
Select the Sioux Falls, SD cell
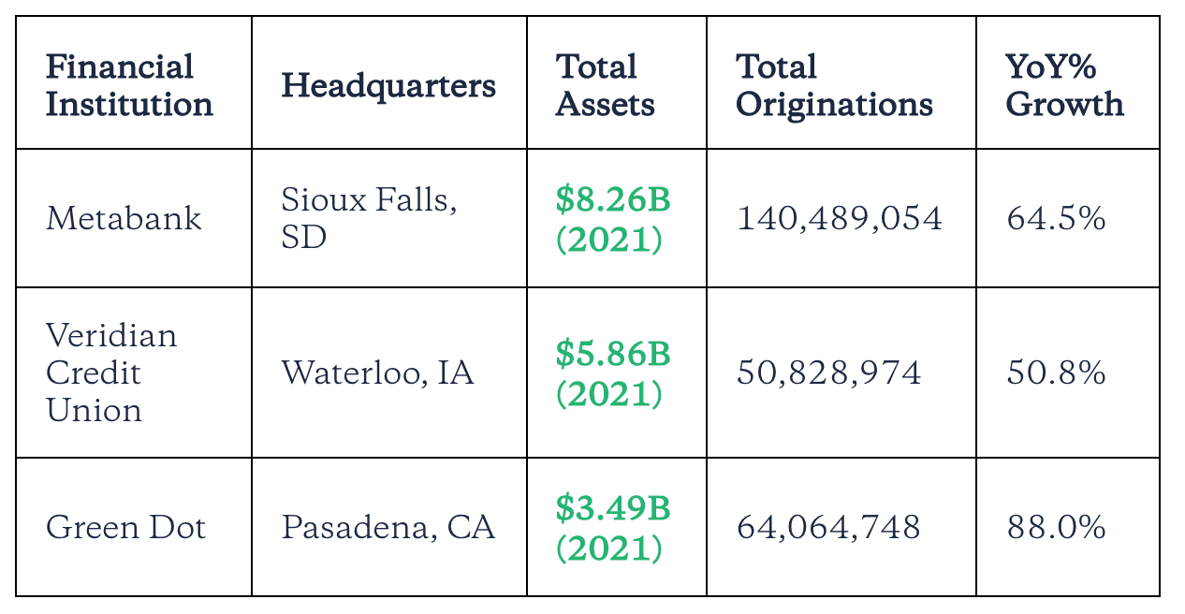(369, 218)
